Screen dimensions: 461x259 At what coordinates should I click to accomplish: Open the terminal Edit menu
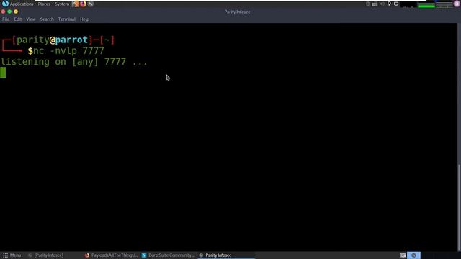(17, 19)
